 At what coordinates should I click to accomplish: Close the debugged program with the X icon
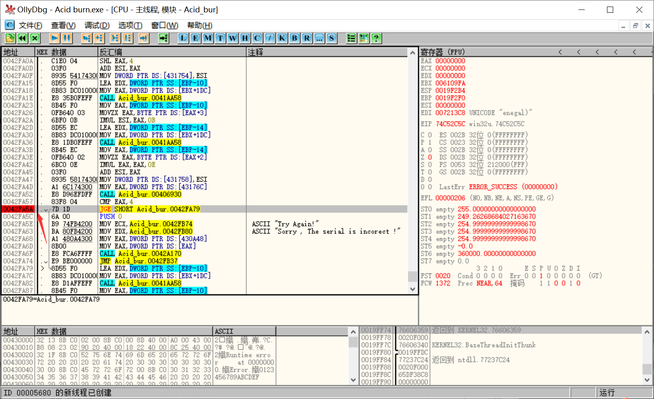pyautogui.click(x=35, y=38)
